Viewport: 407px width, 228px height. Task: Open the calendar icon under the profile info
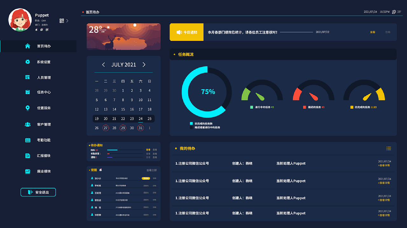[x=47, y=29]
